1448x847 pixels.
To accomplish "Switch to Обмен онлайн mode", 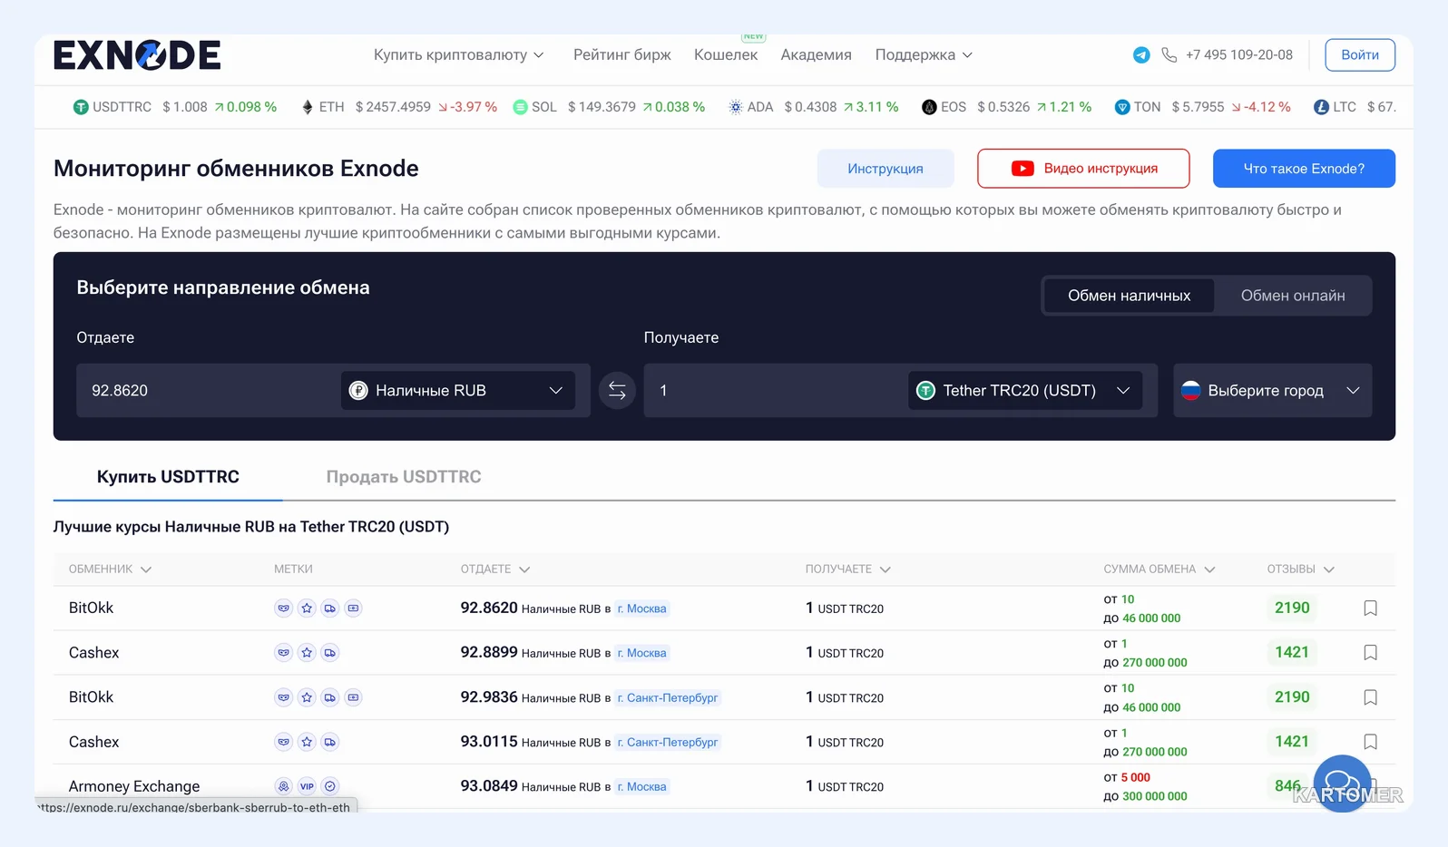I will point(1293,296).
